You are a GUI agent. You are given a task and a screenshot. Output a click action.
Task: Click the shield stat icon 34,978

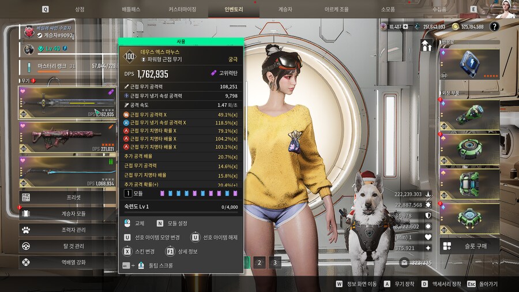428,215
